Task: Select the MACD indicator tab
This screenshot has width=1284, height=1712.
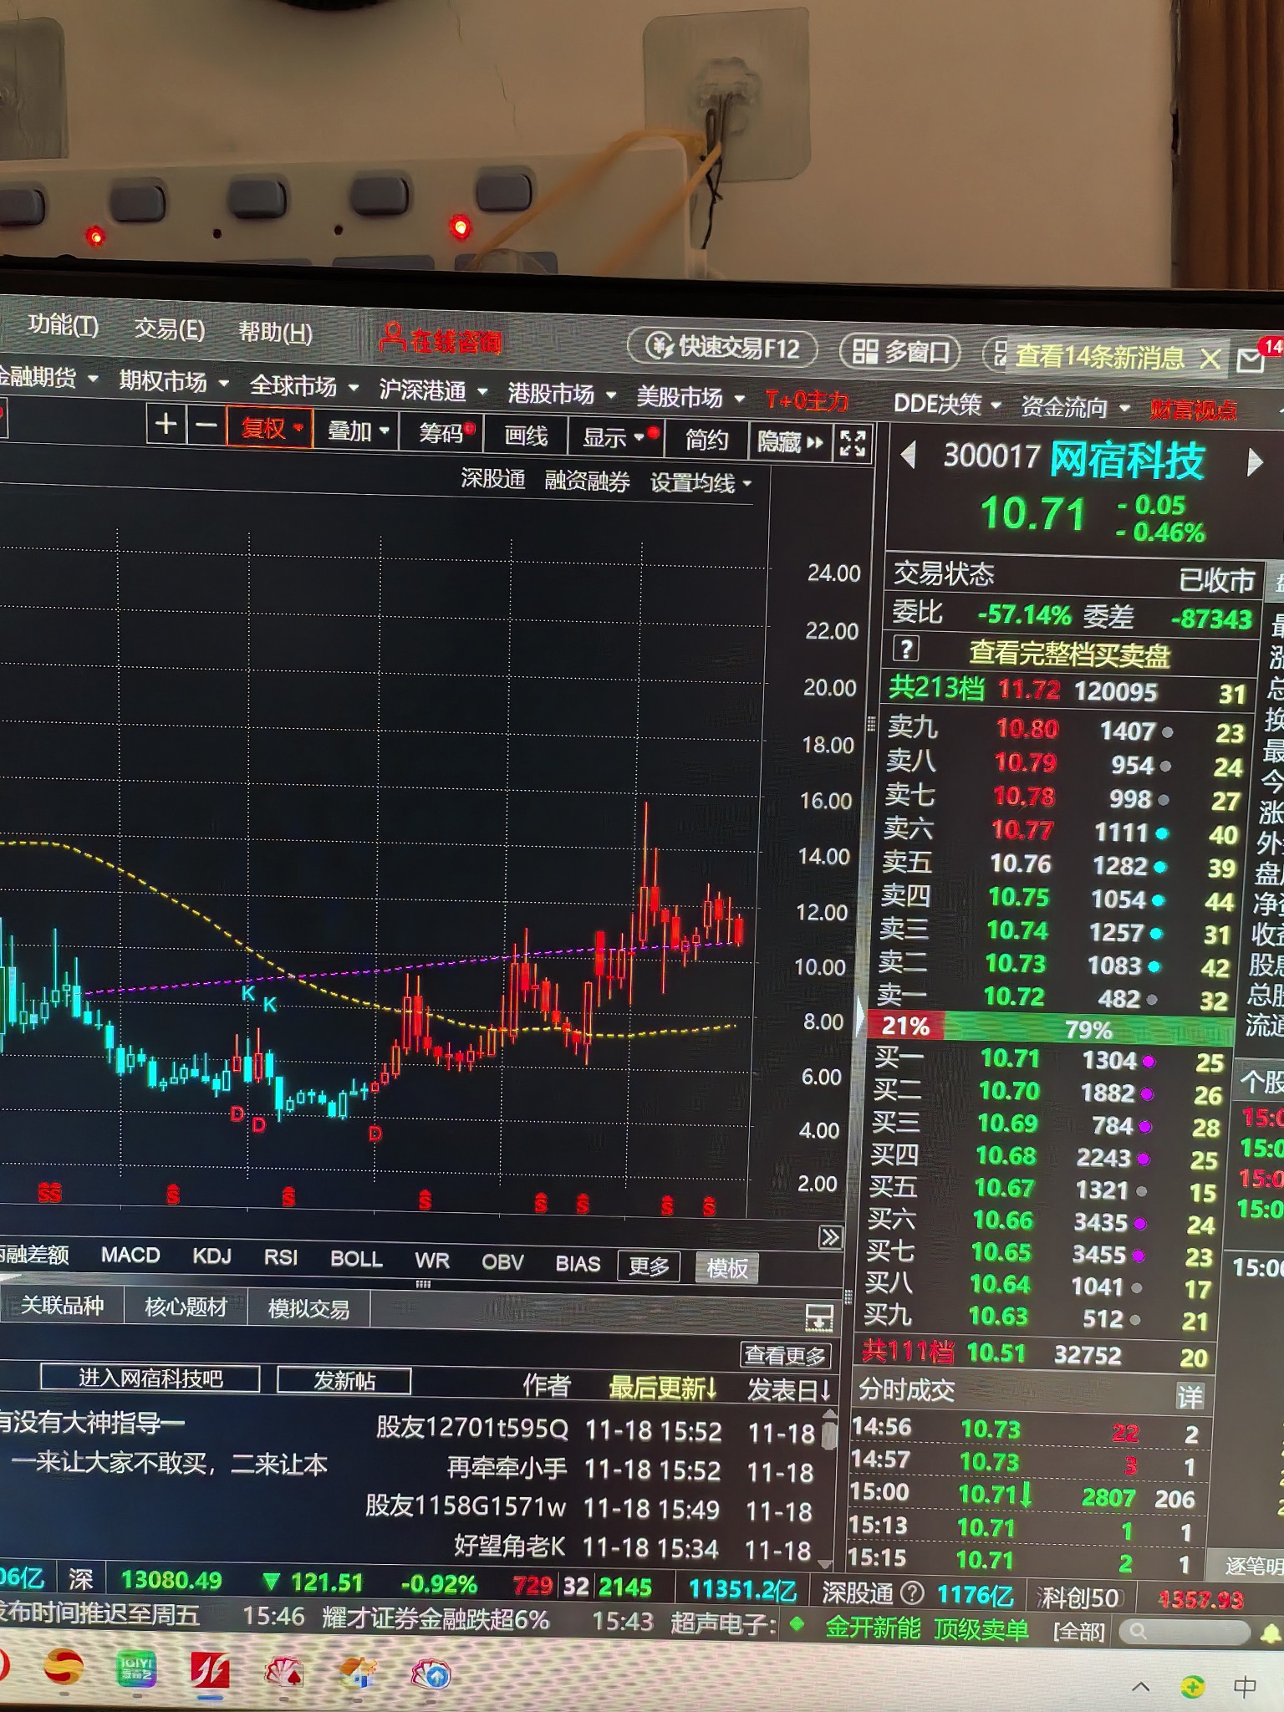Action: click(x=130, y=1255)
